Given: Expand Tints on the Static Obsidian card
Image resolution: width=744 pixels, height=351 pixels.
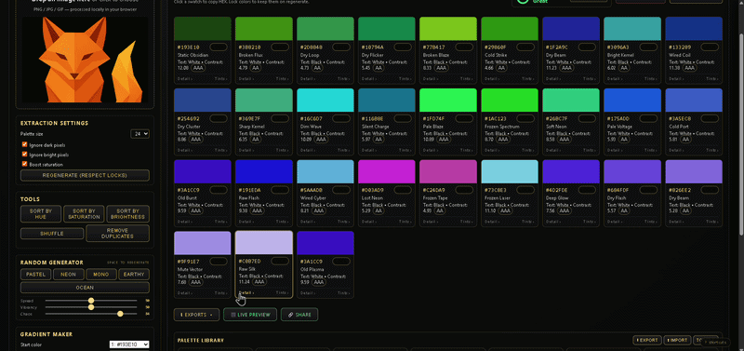Looking at the screenshot, I should 221,79.
